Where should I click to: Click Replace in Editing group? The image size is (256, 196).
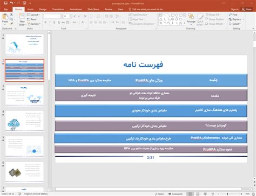tap(237, 19)
